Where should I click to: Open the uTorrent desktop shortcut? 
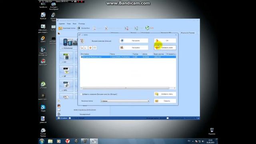[43, 85]
